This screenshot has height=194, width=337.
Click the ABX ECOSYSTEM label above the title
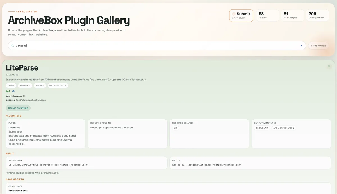tap(27, 12)
